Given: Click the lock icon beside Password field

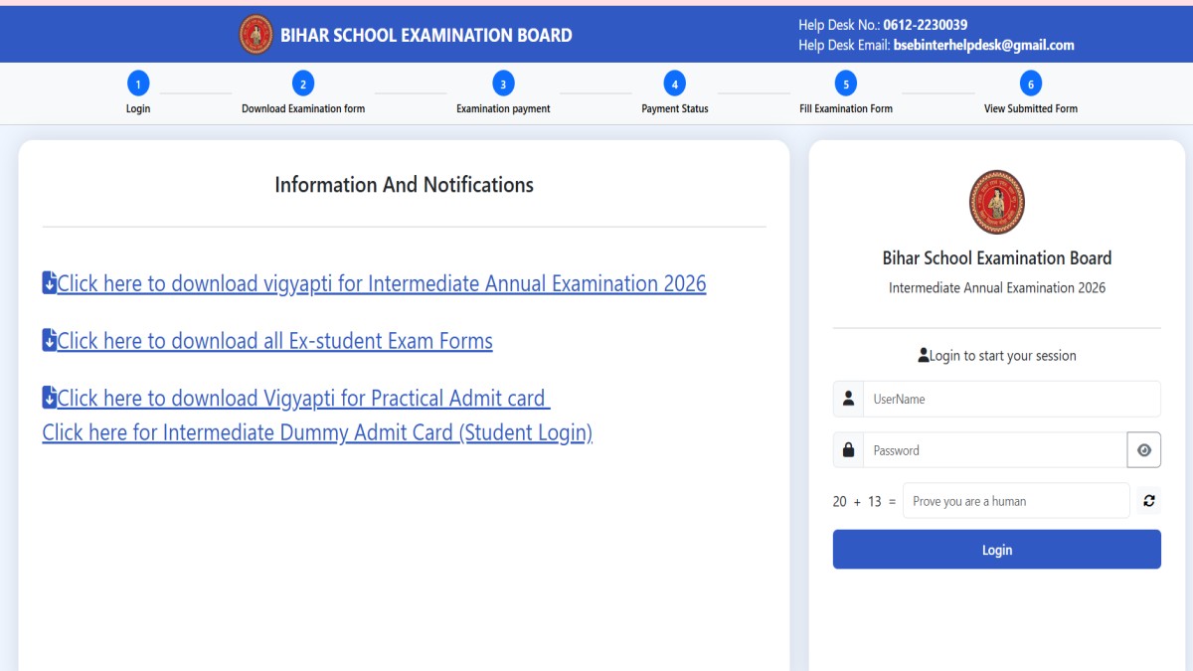Looking at the screenshot, I should point(848,450).
